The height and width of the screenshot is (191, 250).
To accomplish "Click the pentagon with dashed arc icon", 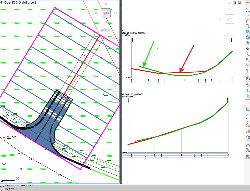I will pyautogui.click(x=248, y=91).
